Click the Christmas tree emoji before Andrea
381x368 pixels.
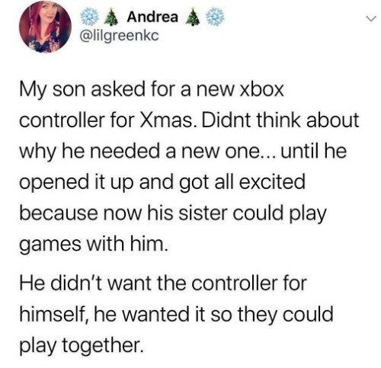click(x=112, y=18)
